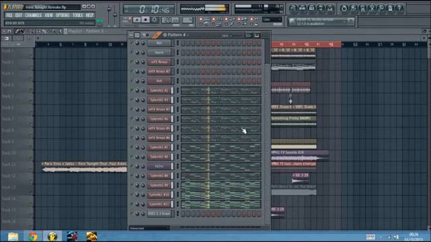Open the piano roll view shortcut icon
Screen dimensions: 431x242
coord(311,9)
